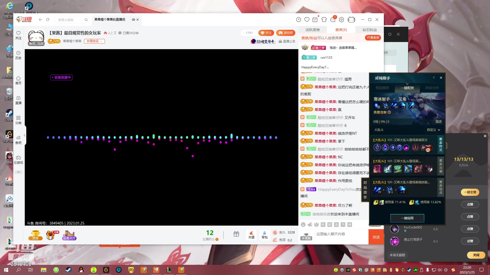Open 云游戏 in the left sidebar
Screen dimensions: 490x275
(x=18, y=160)
